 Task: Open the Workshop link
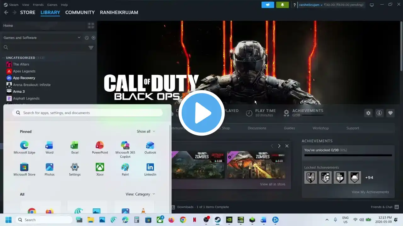coord(321,128)
